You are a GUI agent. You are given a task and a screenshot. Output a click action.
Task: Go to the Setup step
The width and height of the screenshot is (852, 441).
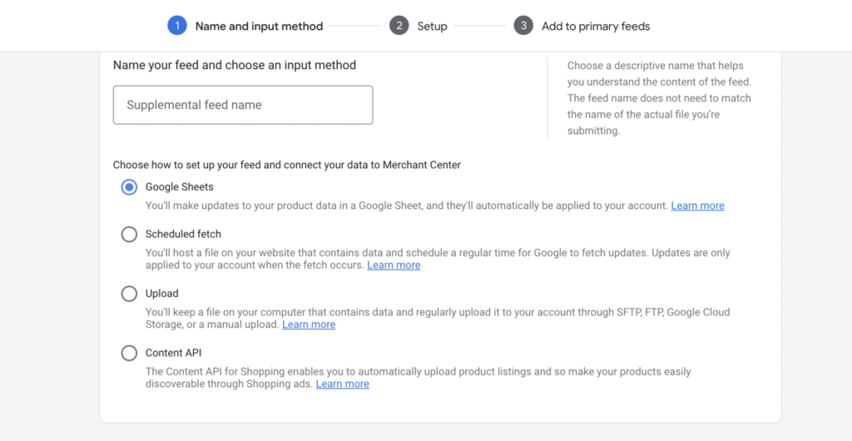(432, 26)
